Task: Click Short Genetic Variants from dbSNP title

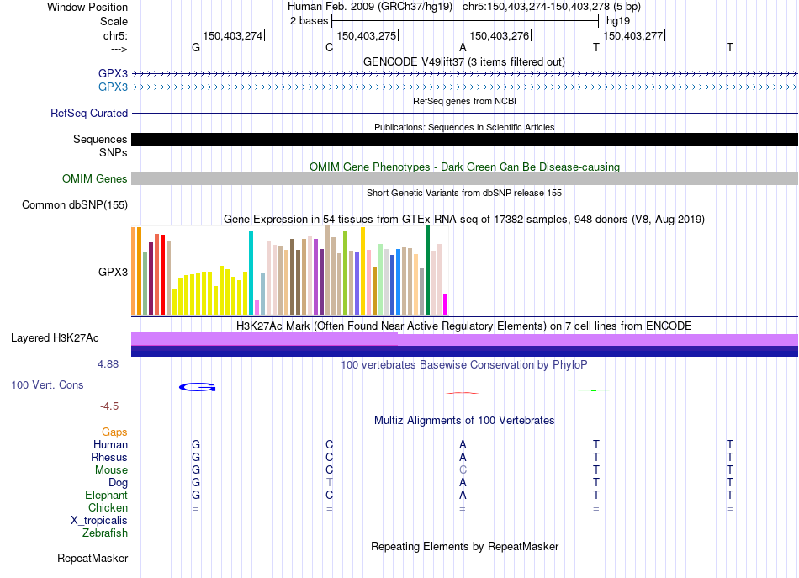Action: (x=464, y=193)
